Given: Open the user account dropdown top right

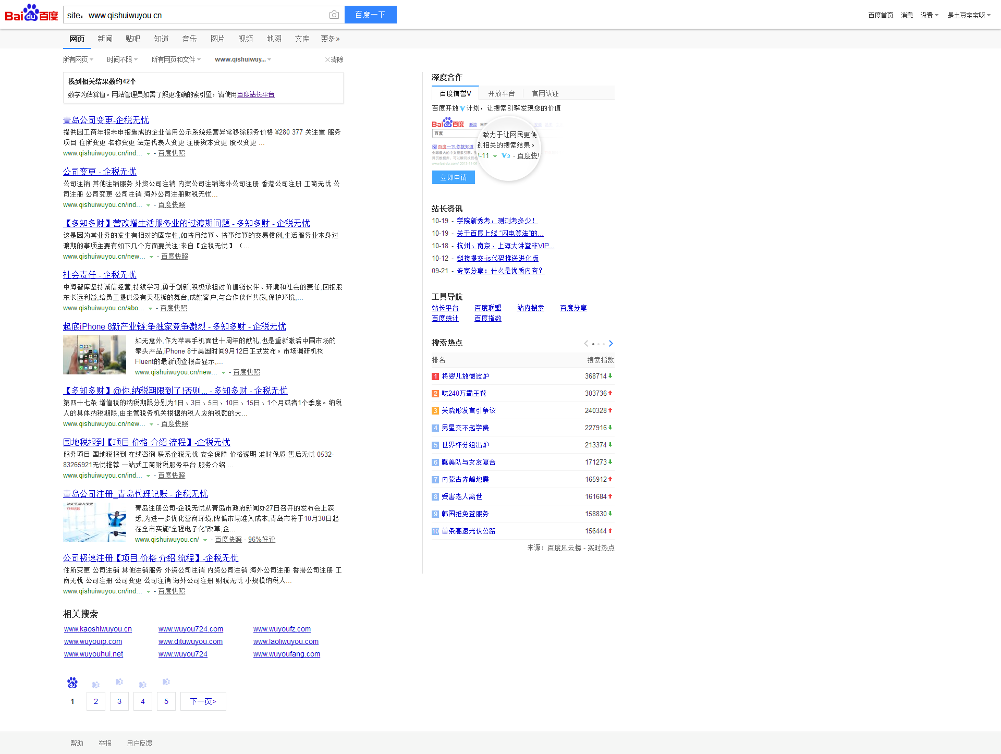Looking at the screenshot, I should [969, 15].
